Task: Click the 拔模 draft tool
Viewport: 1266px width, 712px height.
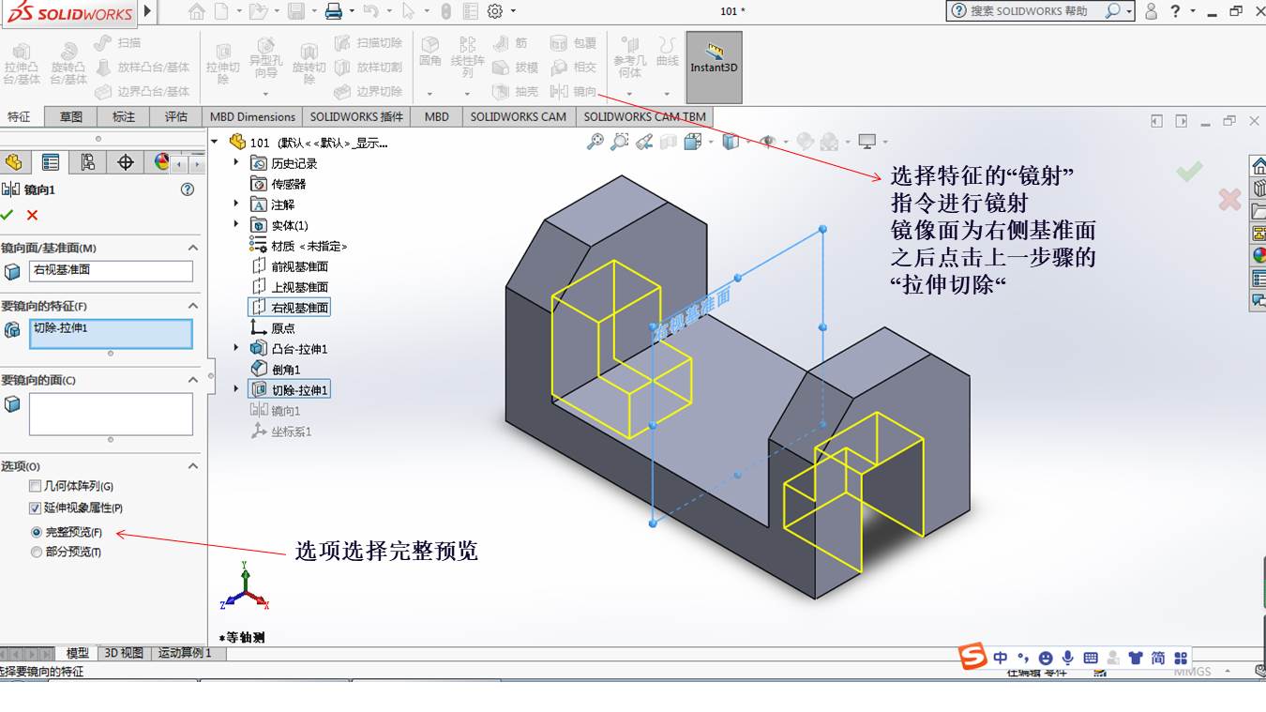Action: (x=515, y=68)
